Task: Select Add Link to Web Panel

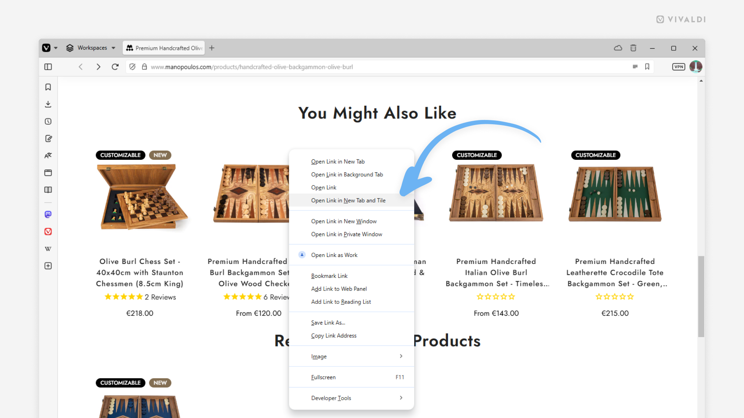Action: pos(351,289)
